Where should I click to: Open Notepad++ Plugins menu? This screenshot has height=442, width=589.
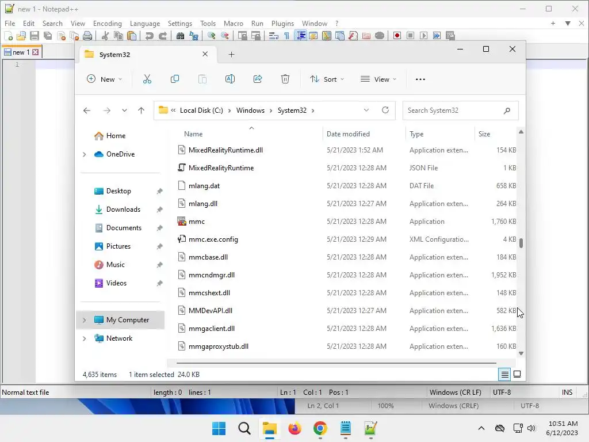pos(282,23)
